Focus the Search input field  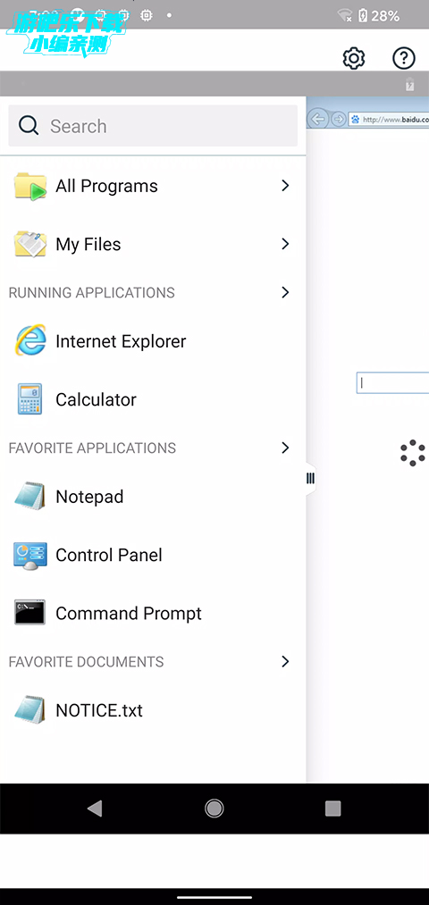point(153,126)
